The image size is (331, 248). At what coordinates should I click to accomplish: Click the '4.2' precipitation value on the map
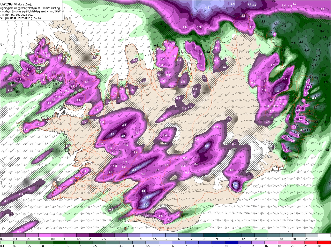pos(207,146)
